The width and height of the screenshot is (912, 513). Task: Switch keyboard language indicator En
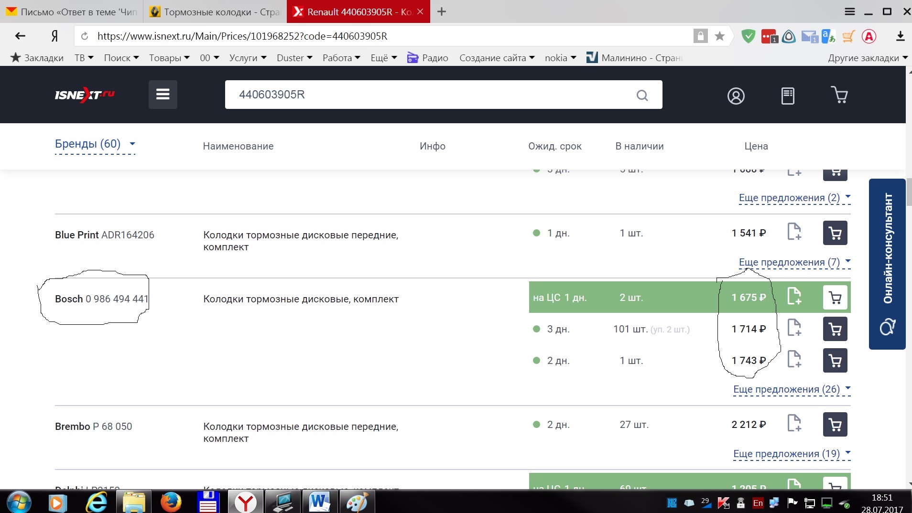tap(758, 503)
